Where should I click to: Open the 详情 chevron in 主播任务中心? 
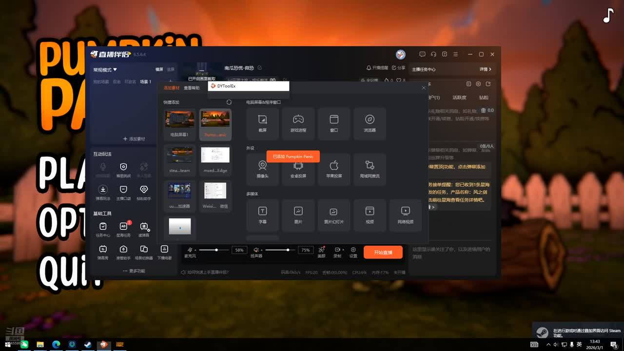click(486, 69)
